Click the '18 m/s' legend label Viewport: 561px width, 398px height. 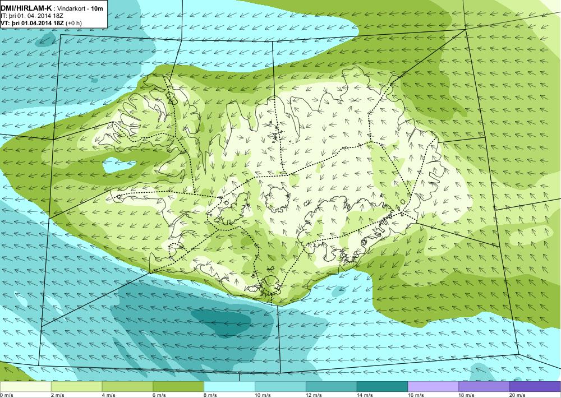[467, 395]
